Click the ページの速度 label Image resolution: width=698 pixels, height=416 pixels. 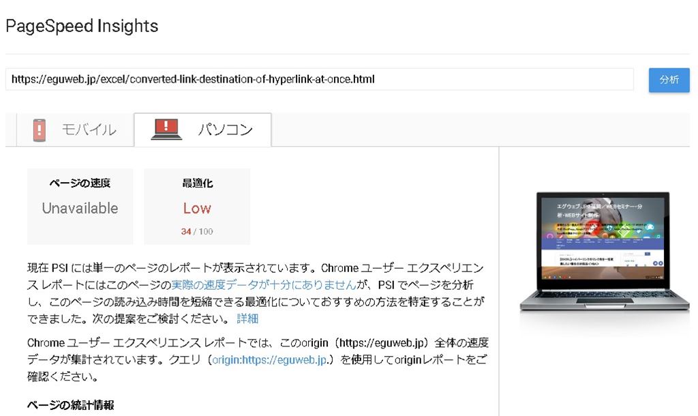pos(80,183)
